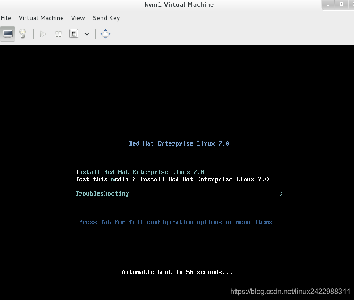Expand Troubleshooting submenu arrow
This screenshot has height=300, width=354.
pyautogui.click(x=281, y=194)
